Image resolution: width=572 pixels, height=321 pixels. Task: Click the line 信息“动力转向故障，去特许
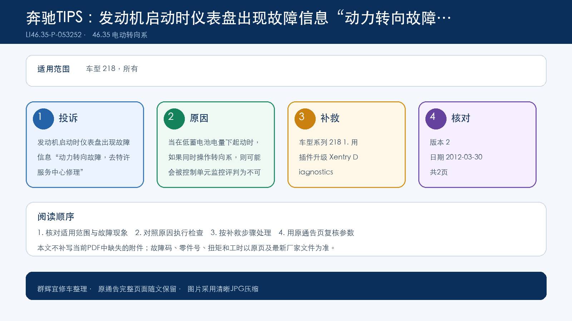[84, 157]
